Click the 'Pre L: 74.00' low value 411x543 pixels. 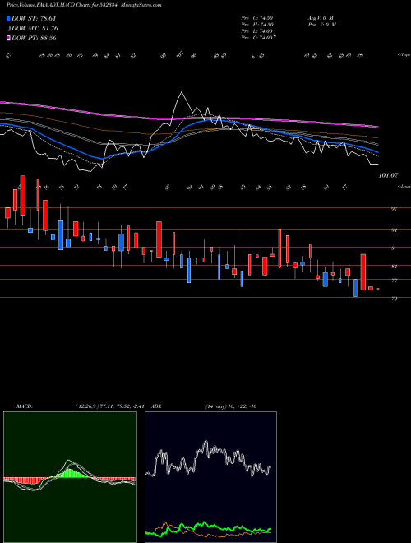257,31
